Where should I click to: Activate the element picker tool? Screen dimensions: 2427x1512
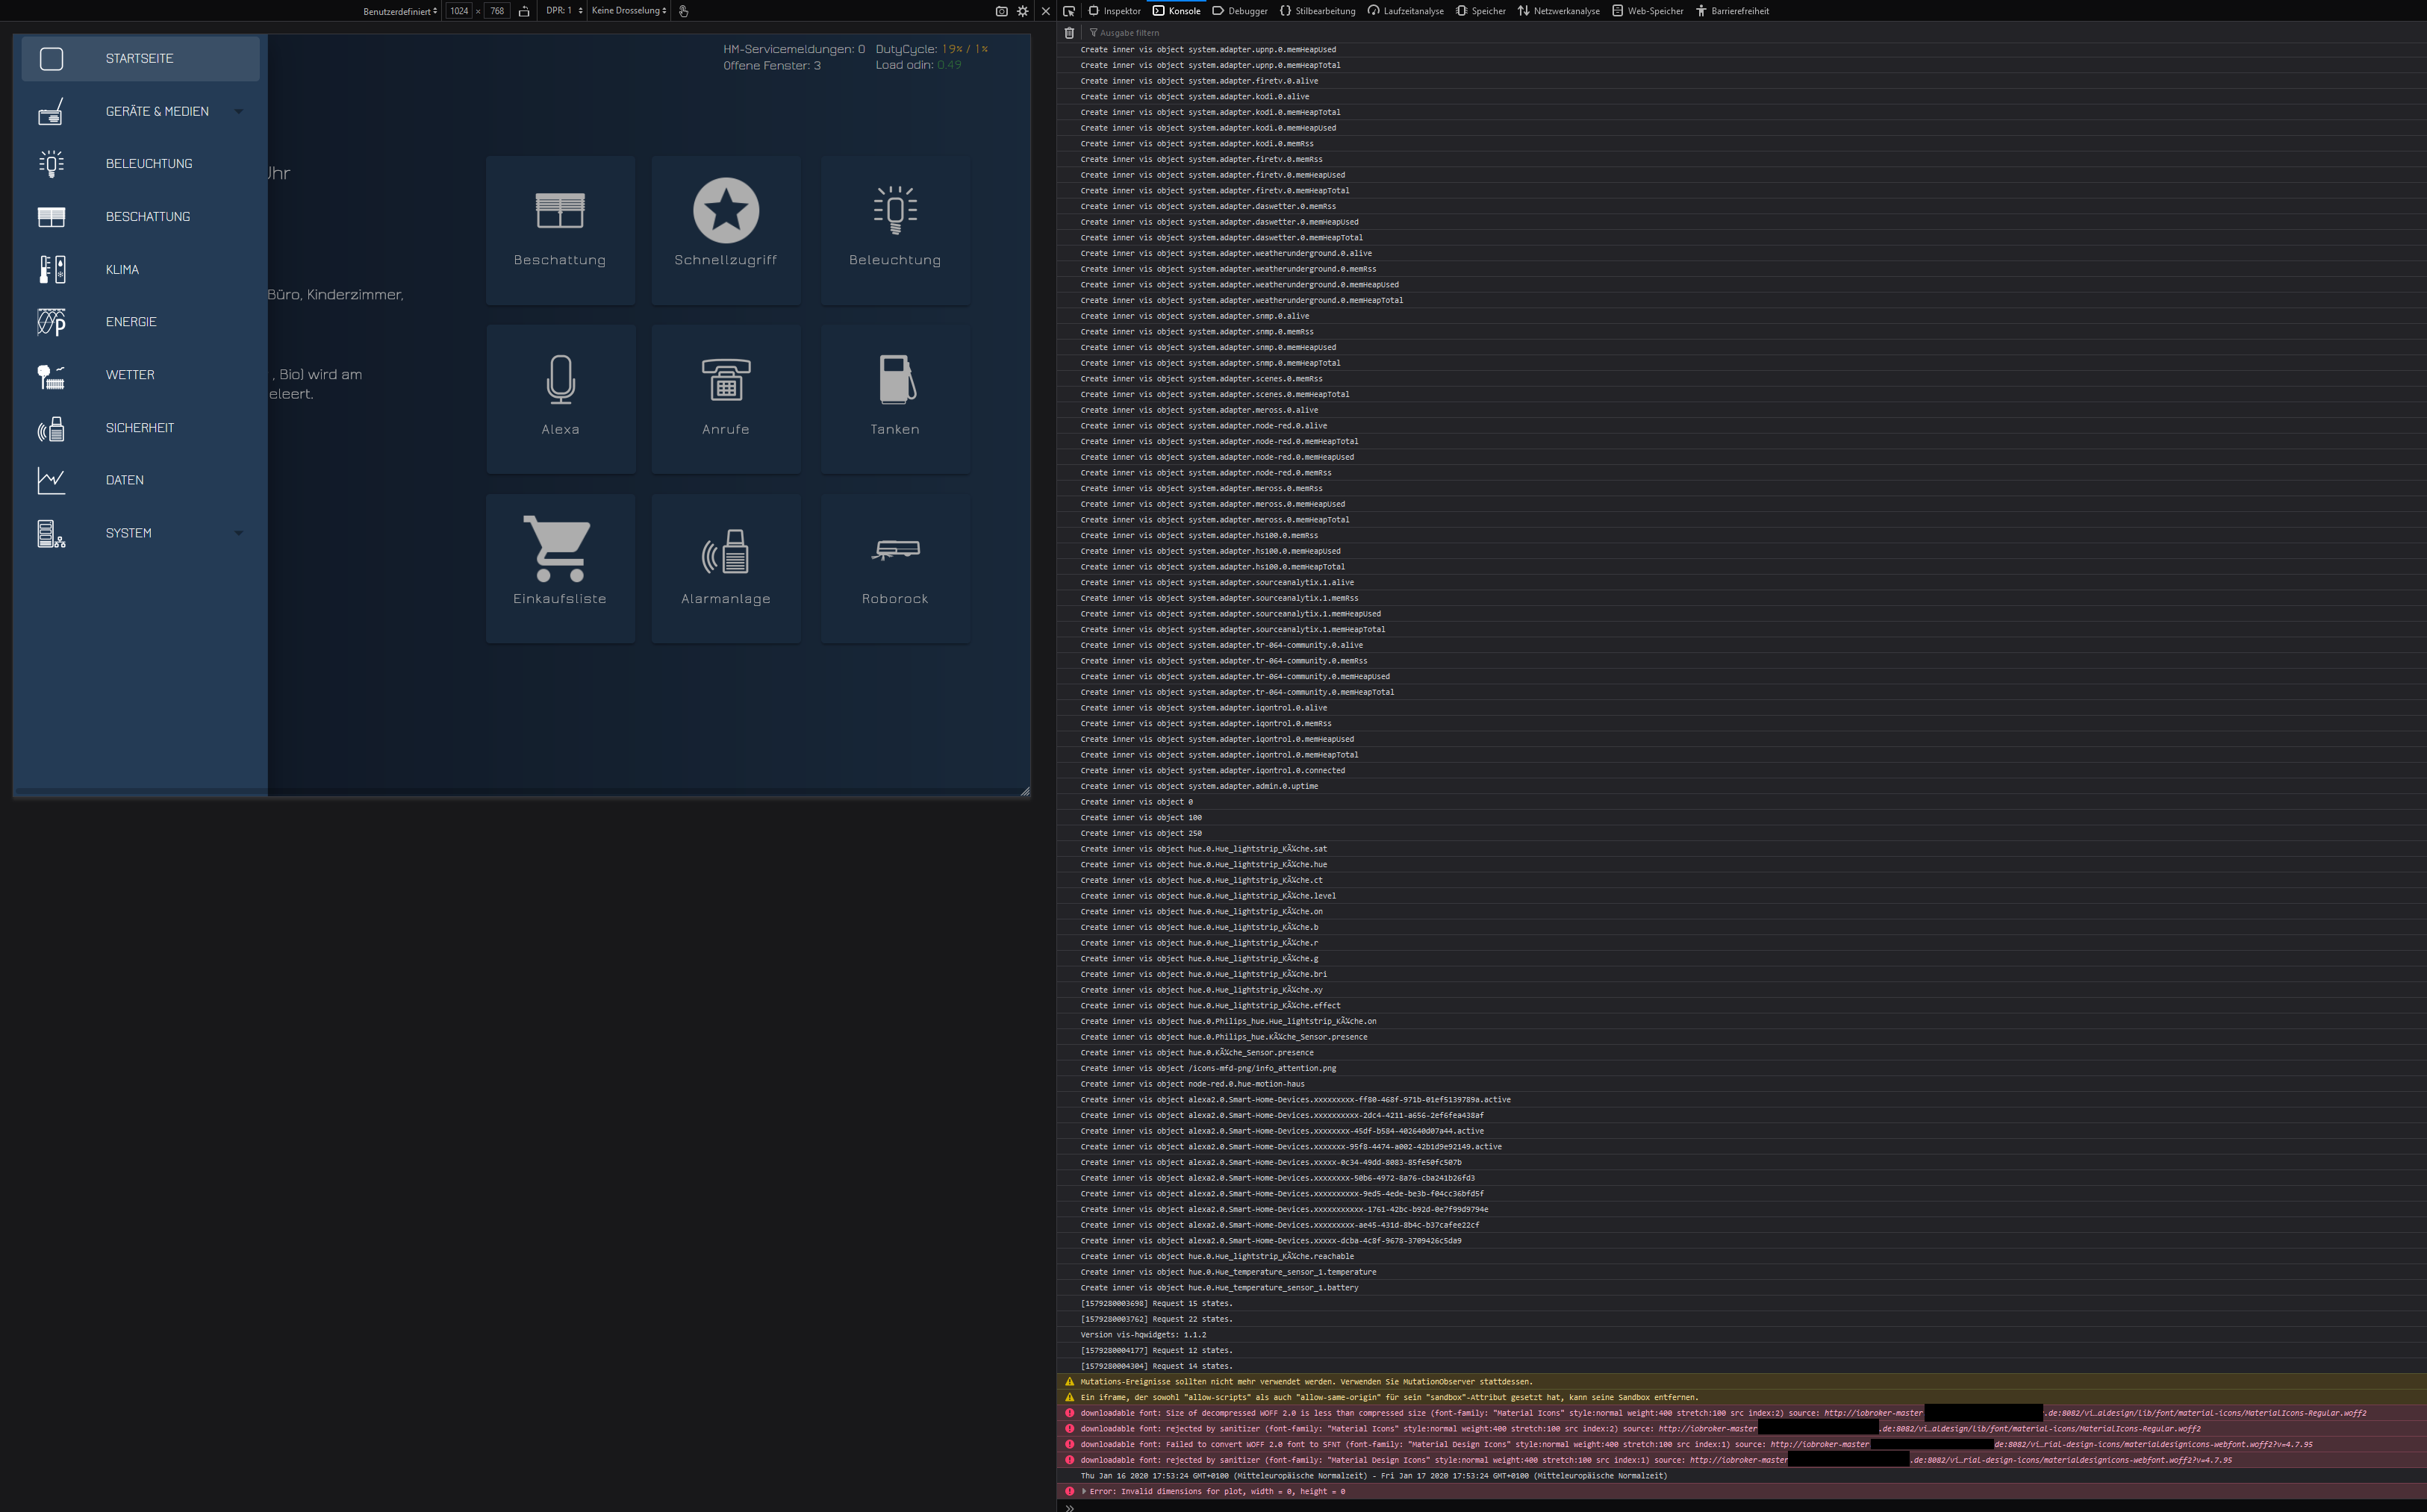point(1069,11)
